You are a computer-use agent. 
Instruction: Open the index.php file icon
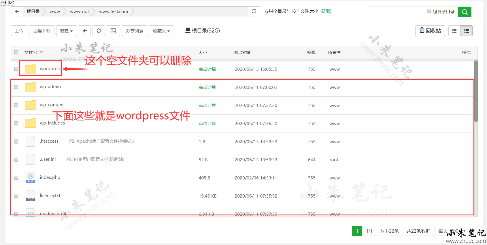31,178
